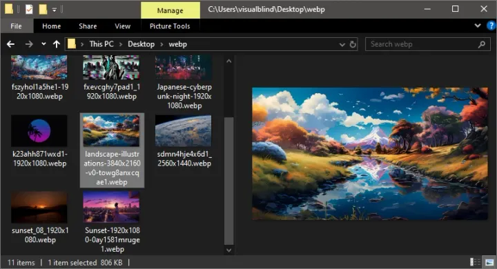This screenshot has height=269, width=497.
Task: Select the k23ahh871wxd1-1920x1080.webp thumbnail
Action: pyautogui.click(x=39, y=130)
